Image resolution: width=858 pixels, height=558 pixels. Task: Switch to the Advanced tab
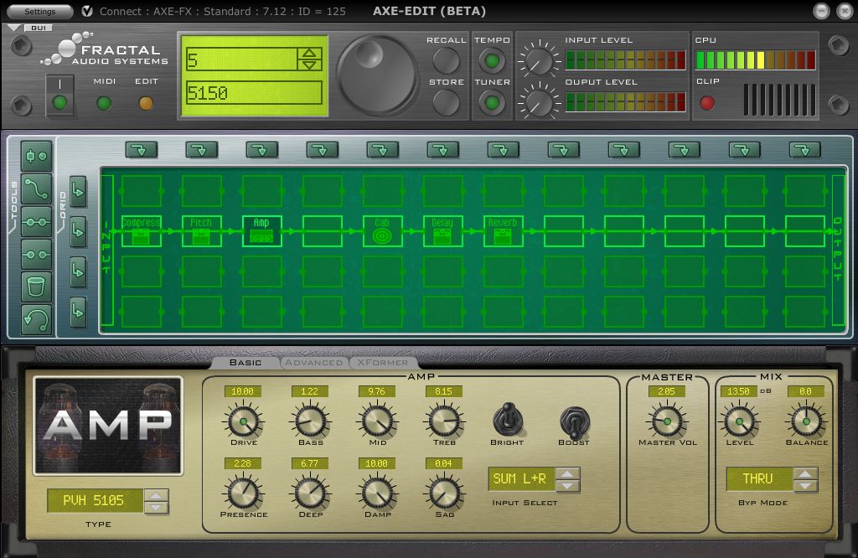313,362
